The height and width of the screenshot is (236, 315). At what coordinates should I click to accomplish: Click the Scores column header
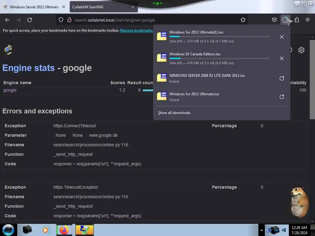coord(118,83)
